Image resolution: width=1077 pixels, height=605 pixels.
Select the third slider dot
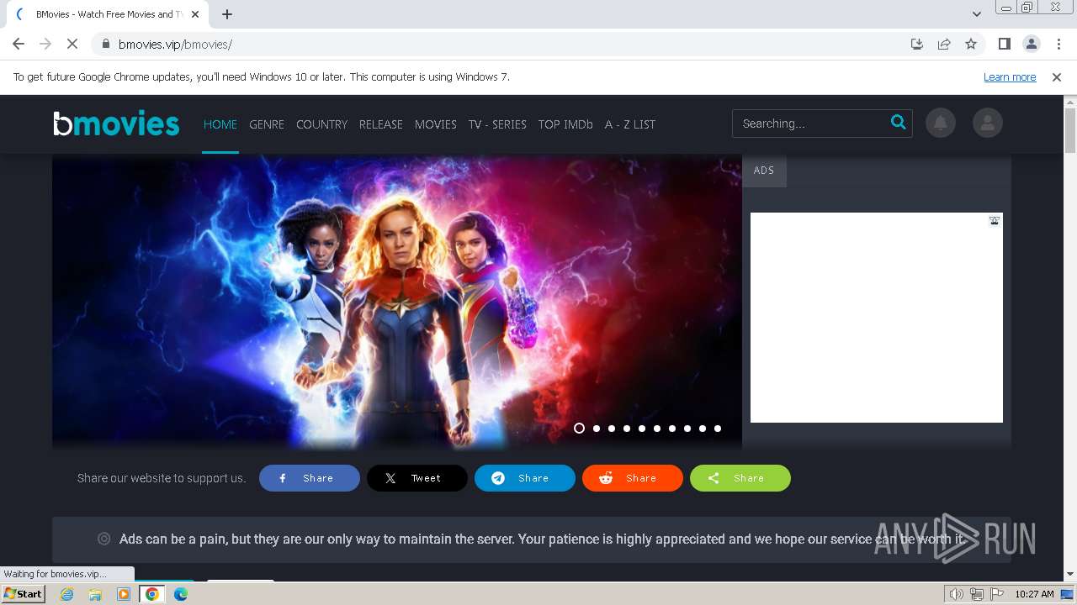coord(612,429)
